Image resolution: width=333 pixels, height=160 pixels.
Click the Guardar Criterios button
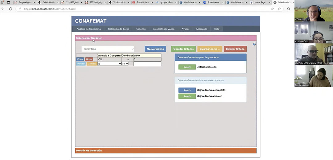pos(183,49)
